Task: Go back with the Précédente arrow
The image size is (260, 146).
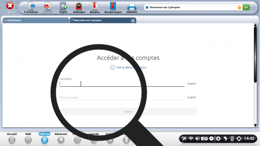Action: tap(31, 8)
